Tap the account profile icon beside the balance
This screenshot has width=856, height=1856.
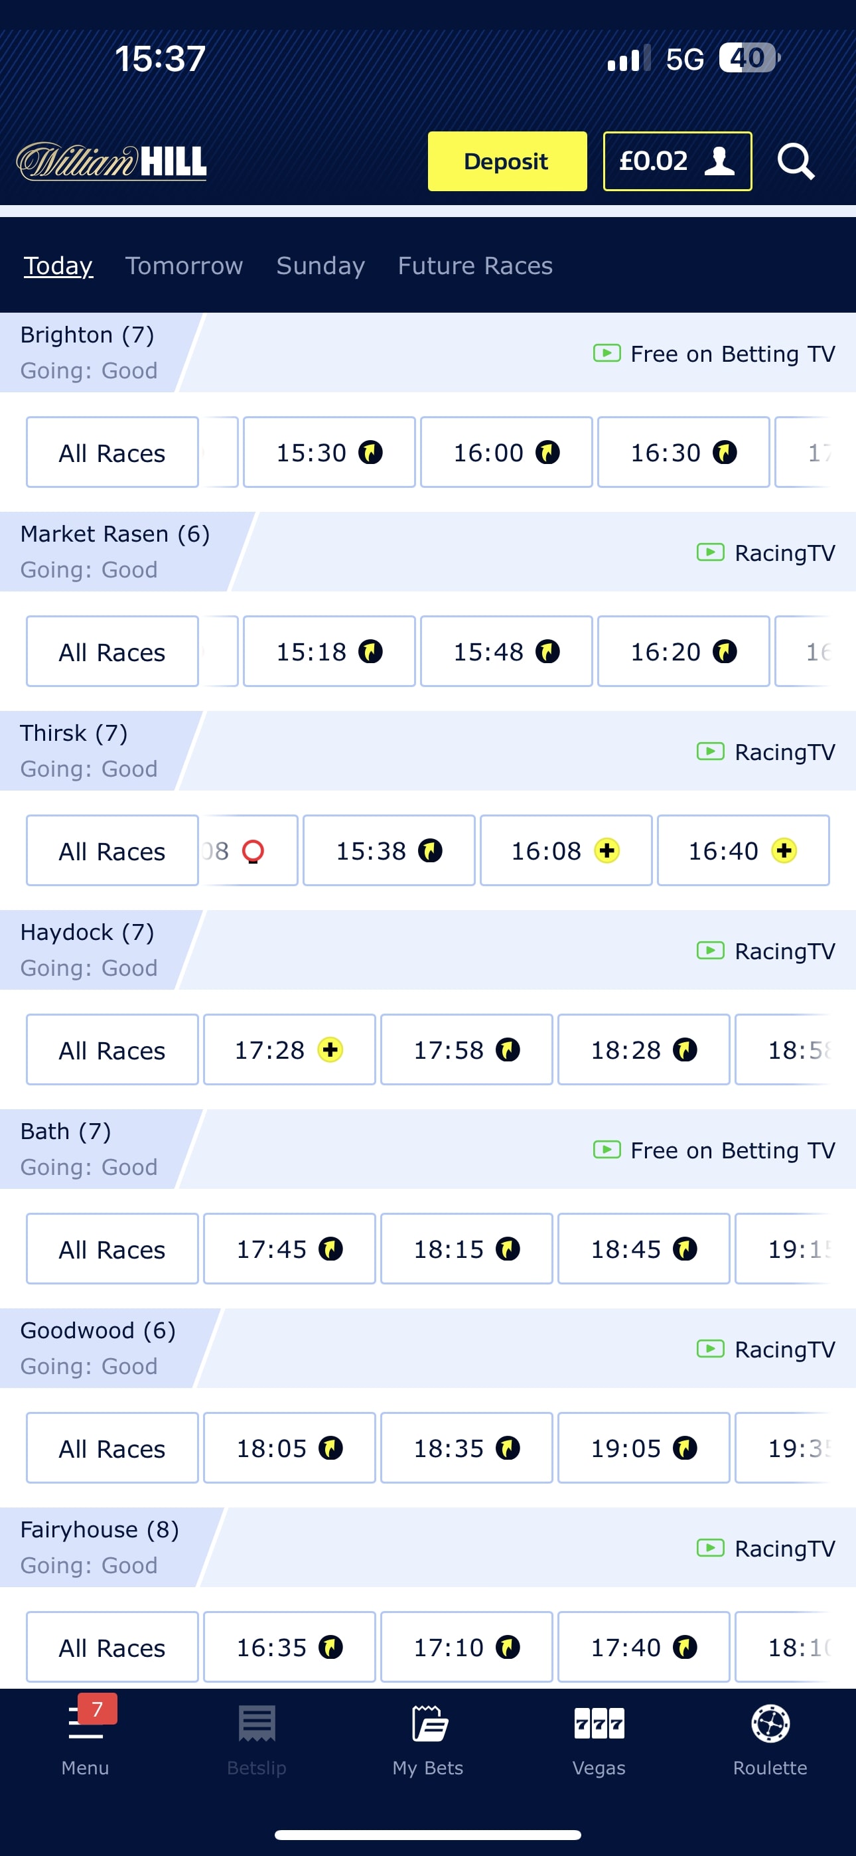pyautogui.click(x=719, y=161)
